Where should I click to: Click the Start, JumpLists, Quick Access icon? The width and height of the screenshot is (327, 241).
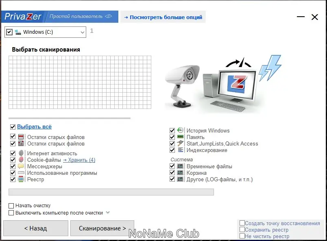(x=180, y=143)
